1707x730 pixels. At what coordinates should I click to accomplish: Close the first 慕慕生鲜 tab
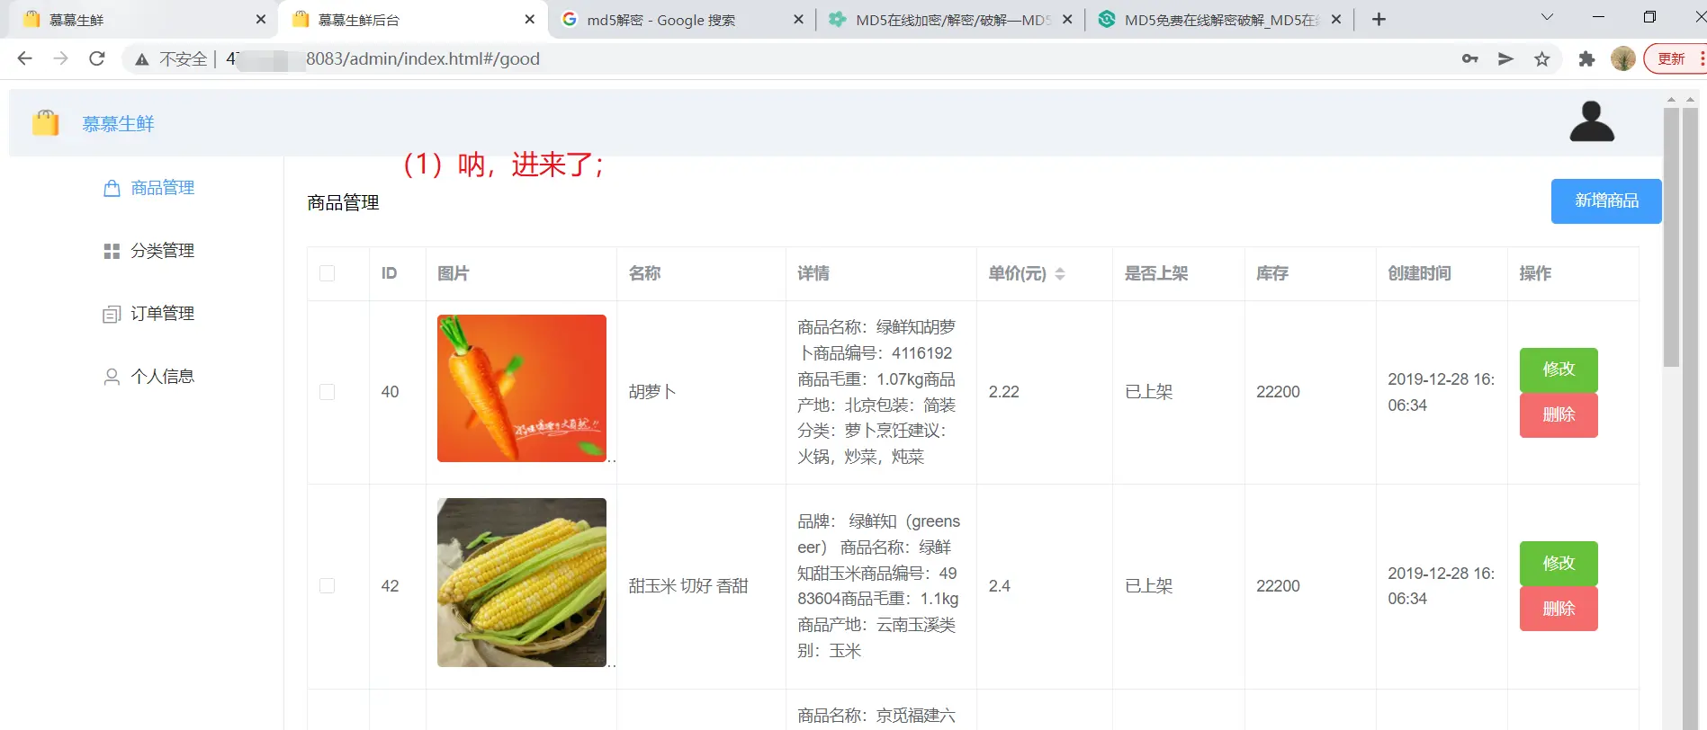tap(261, 19)
